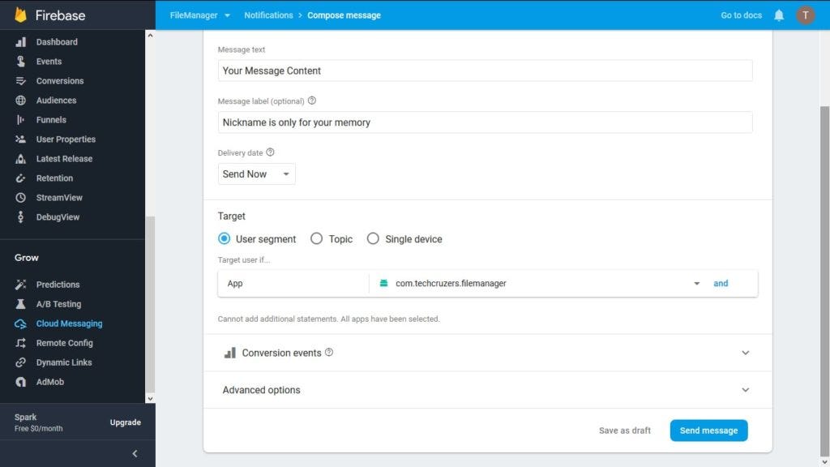Click the Dashboard icon in the sidebar
This screenshot has width=830, height=467.
coord(20,42)
